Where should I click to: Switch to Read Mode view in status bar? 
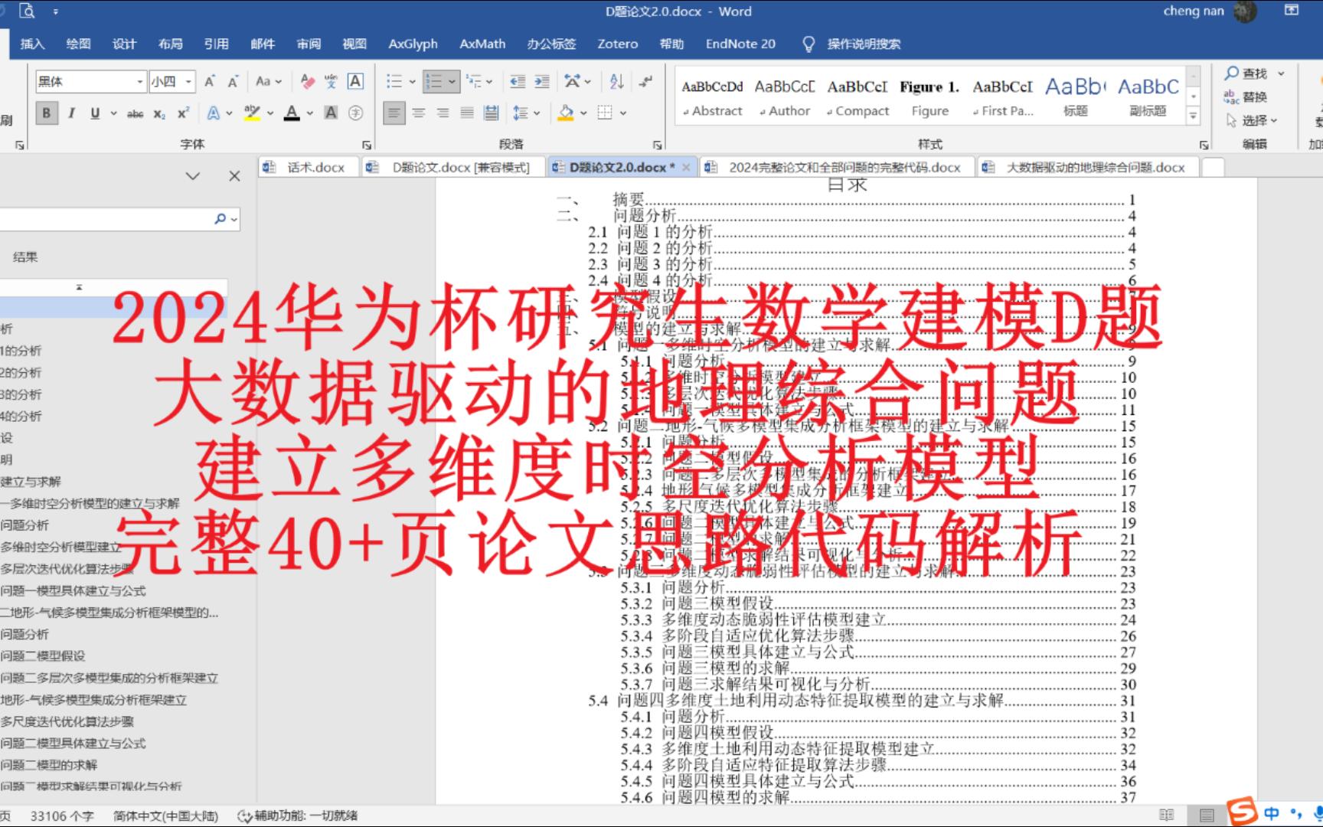click(1167, 816)
